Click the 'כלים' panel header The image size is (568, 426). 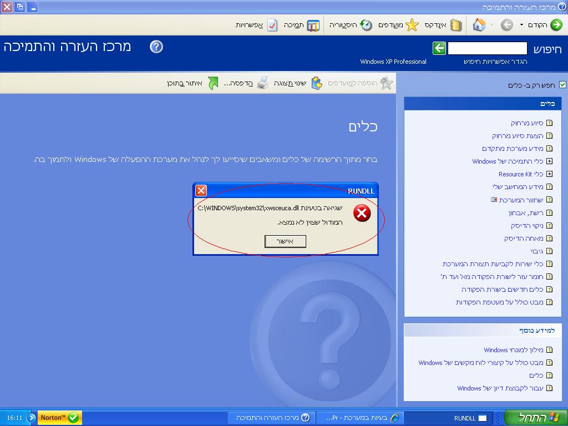click(x=483, y=104)
